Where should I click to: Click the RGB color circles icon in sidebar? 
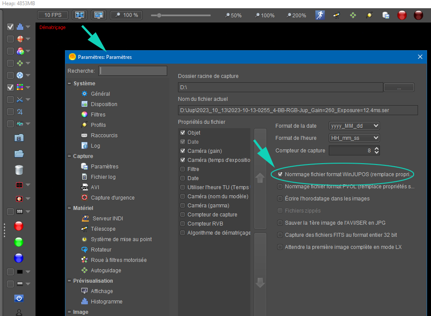[20, 51]
